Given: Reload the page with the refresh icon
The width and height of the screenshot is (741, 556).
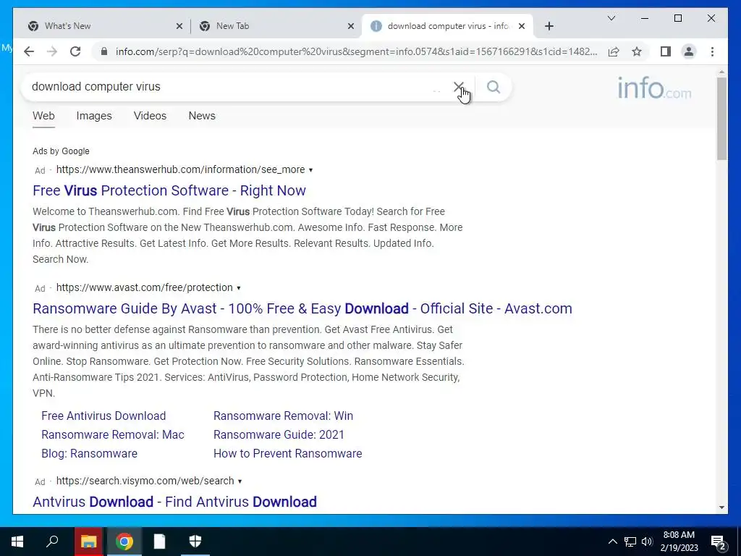Looking at the screenshot, I should click(x=75, y=51).
